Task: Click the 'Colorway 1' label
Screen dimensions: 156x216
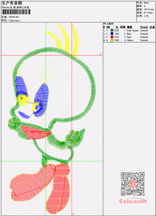Action: (15, 21)
